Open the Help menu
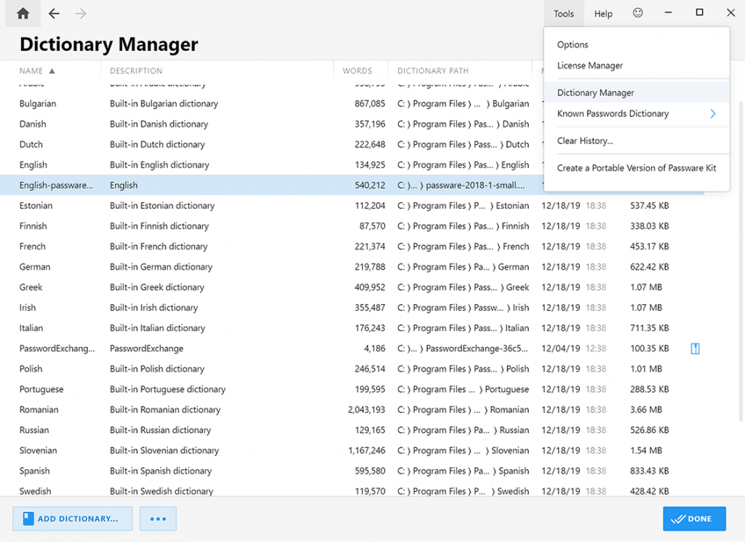Image resolution: width=745 pixels, height=542 pixels. (x=603, y=12)
